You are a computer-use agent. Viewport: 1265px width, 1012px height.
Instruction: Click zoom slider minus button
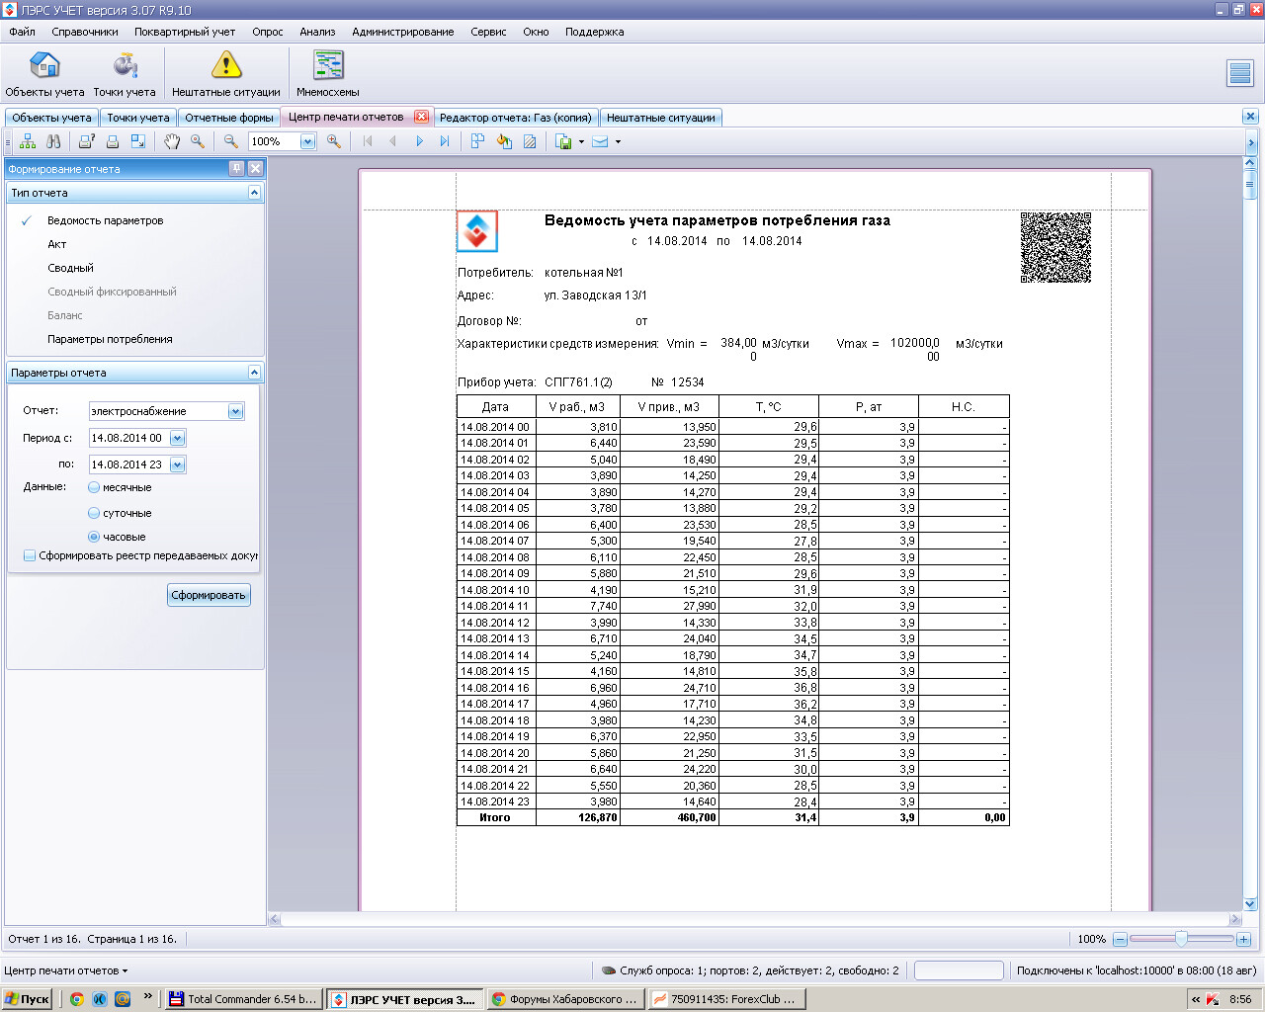click(1120, 939)
